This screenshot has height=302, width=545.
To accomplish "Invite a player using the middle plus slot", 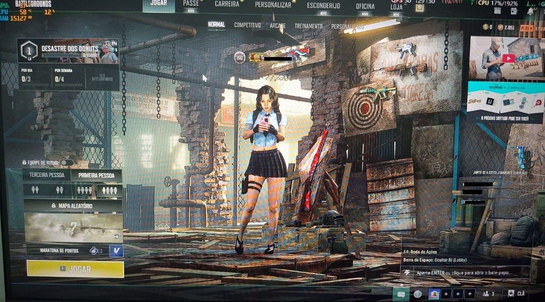I will coord(458,294).
